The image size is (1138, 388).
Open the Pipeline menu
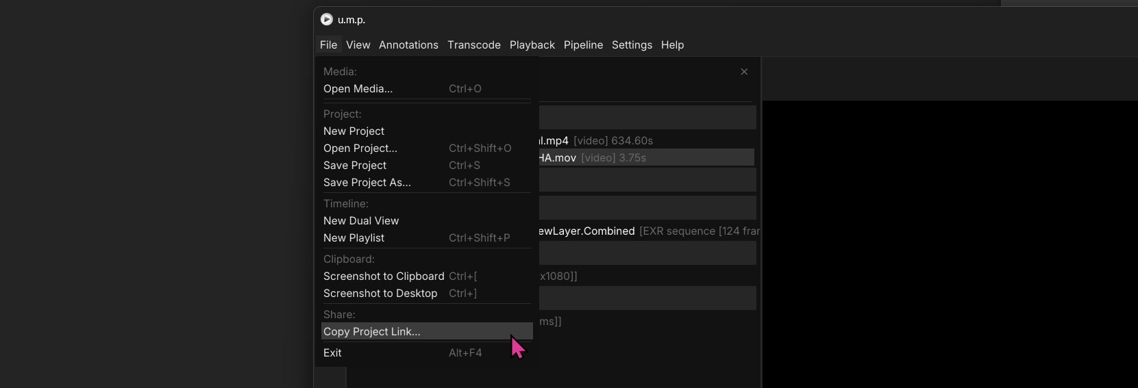(x=583, y=45)
